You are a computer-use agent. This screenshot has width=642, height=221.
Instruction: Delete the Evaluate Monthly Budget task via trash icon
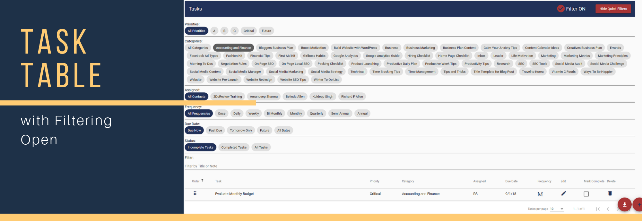(x=610, y=193)
